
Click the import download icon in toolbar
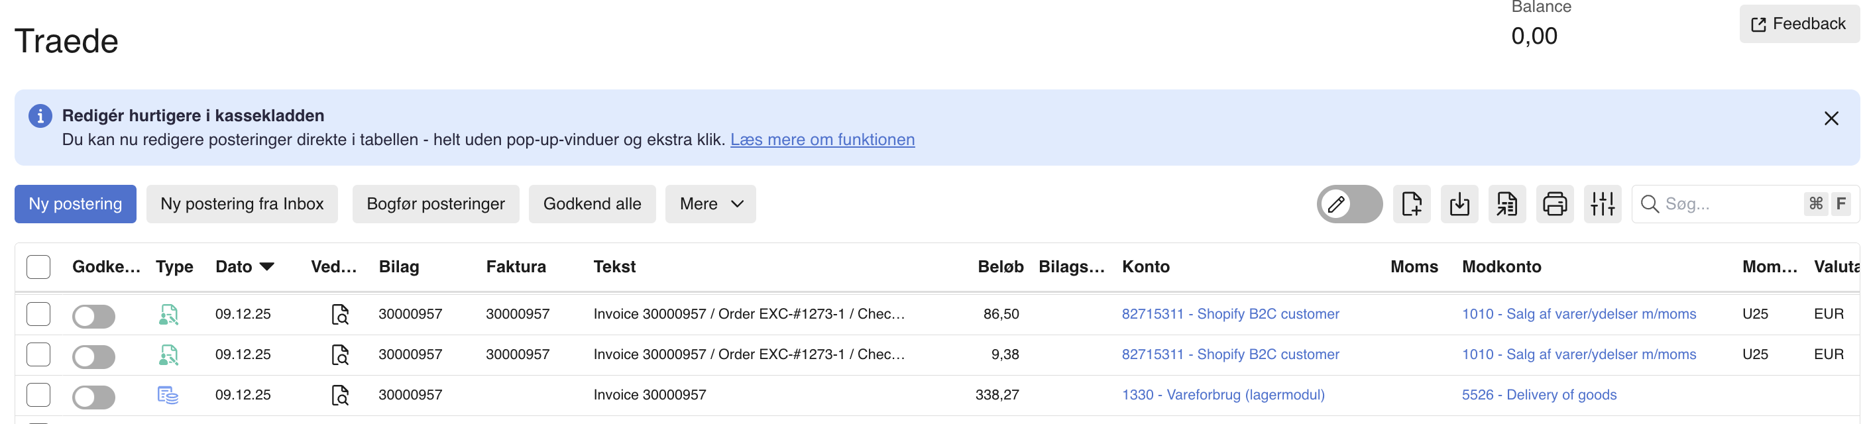1459,204
